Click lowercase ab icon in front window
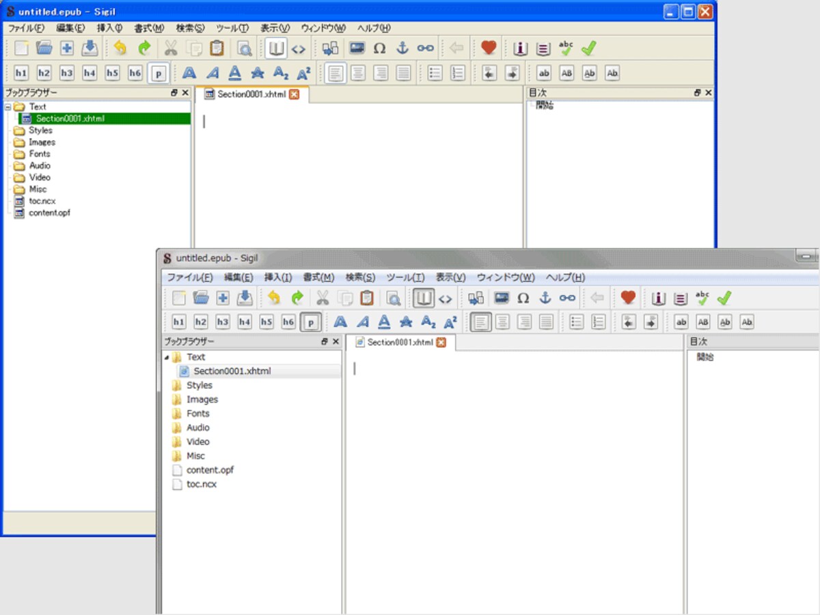This screenshot has width=820, height=615. tap(681, 322)
